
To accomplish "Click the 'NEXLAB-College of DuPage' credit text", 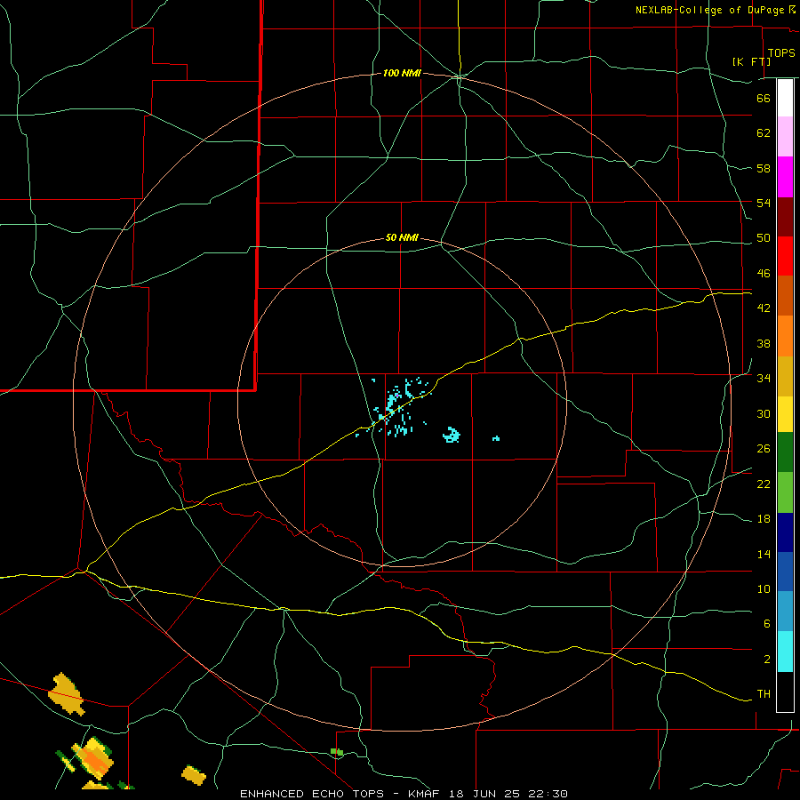I will (709, 10).
